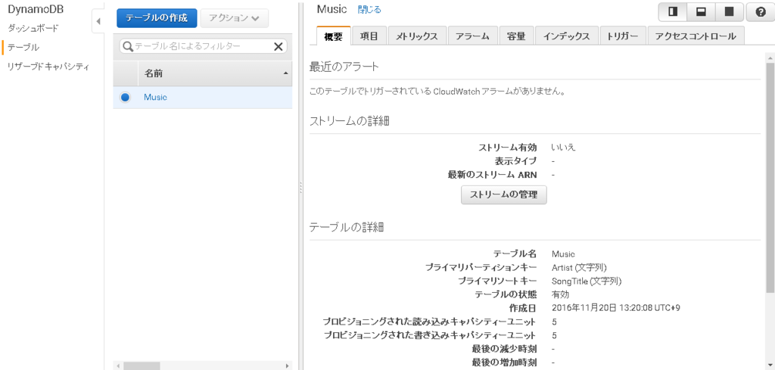Click the search magnifier icon in the filter box
The height and width of the screenshot is (370, 775).
128,46
